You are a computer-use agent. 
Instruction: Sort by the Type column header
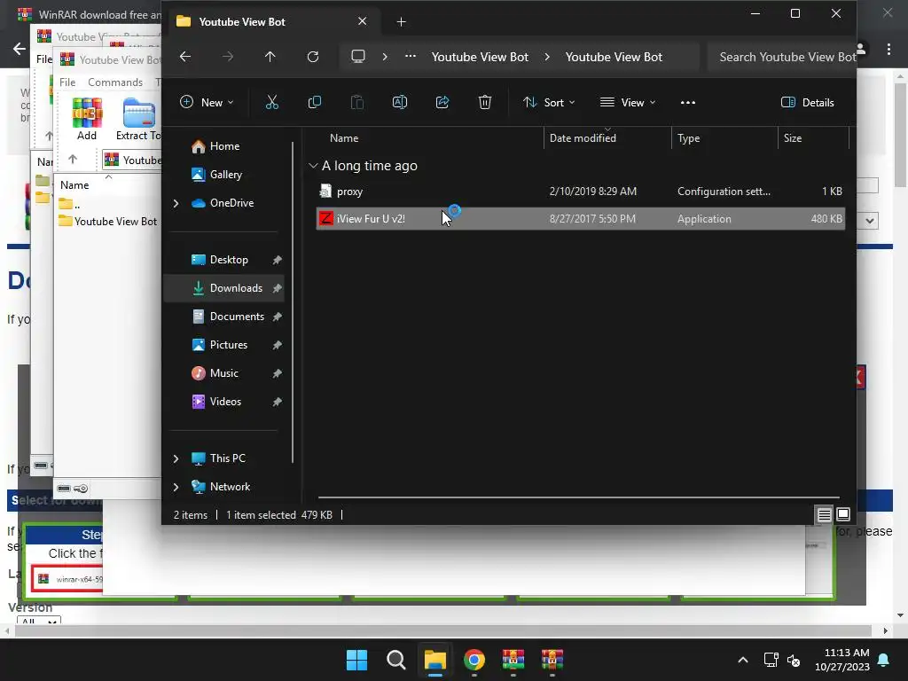pyautogui.click(x=724, y=138)
